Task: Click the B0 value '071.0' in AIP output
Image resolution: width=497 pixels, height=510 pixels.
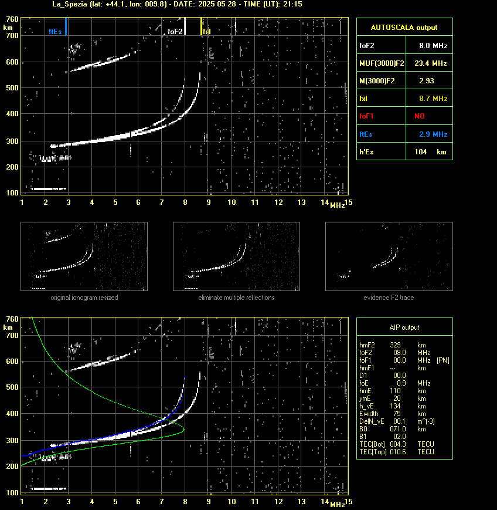Action: tap(398, 429)
